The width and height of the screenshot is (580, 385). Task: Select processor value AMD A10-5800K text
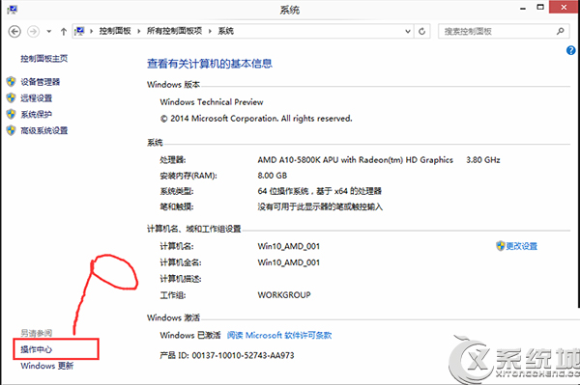tap(355, 160)
